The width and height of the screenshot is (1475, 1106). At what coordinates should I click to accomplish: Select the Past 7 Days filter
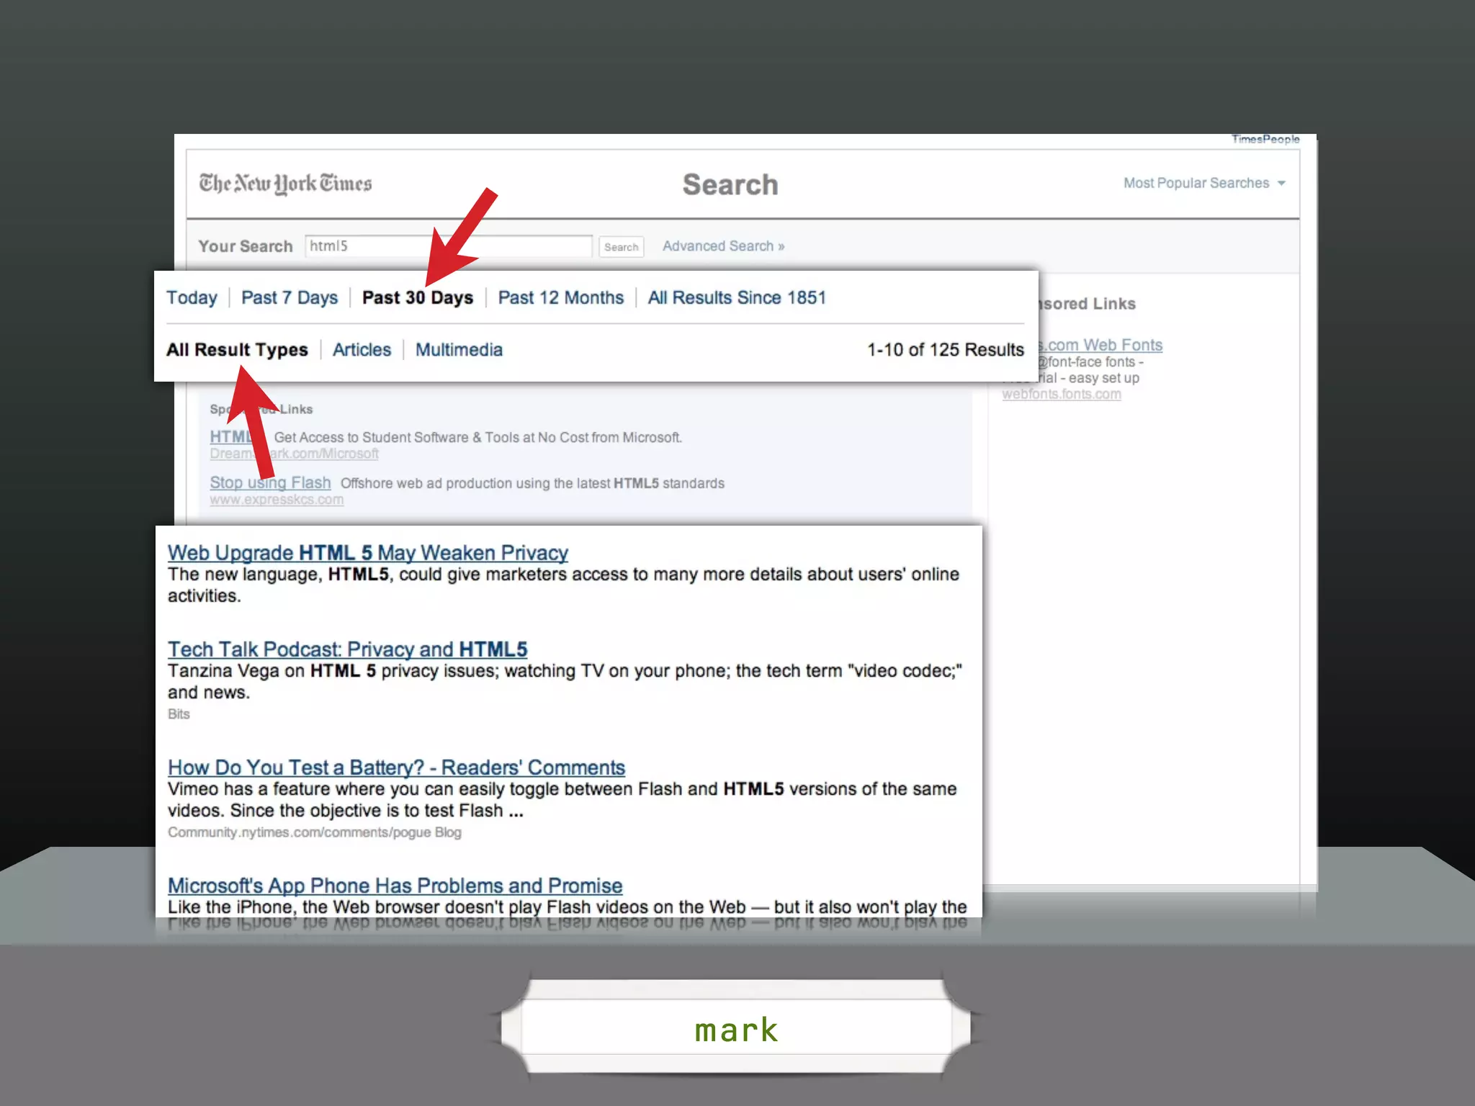pyautogui.click(x=290, y=298)
